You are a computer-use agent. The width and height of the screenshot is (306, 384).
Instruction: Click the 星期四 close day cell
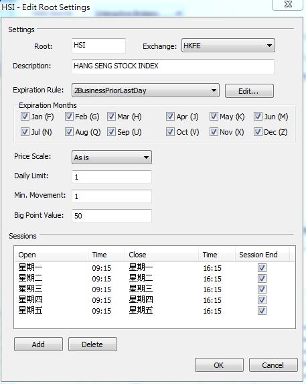[141, 300]
